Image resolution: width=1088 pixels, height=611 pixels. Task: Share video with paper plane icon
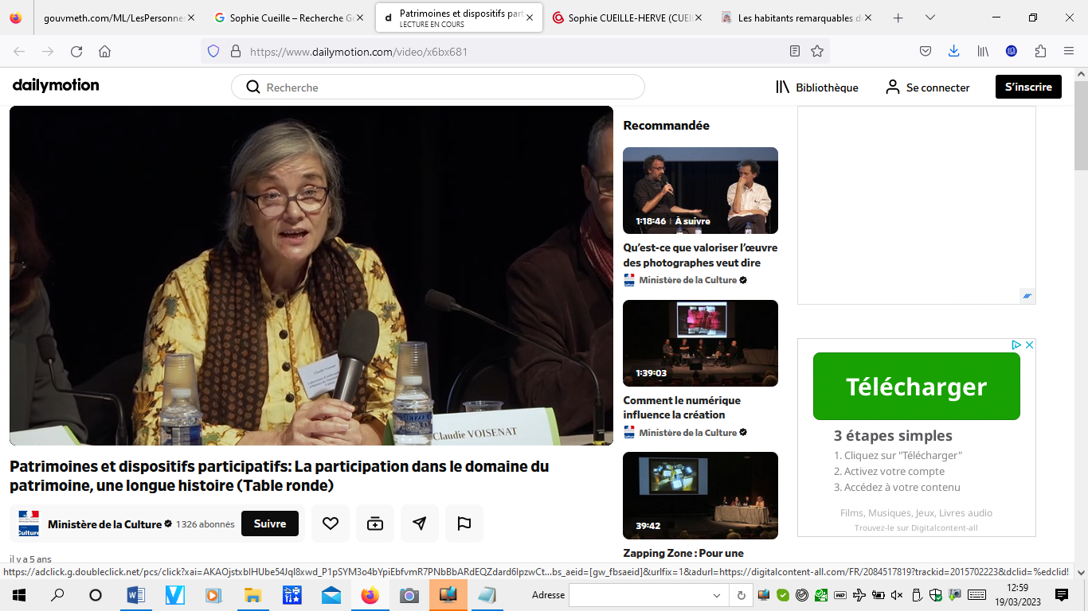coord(420,523)
